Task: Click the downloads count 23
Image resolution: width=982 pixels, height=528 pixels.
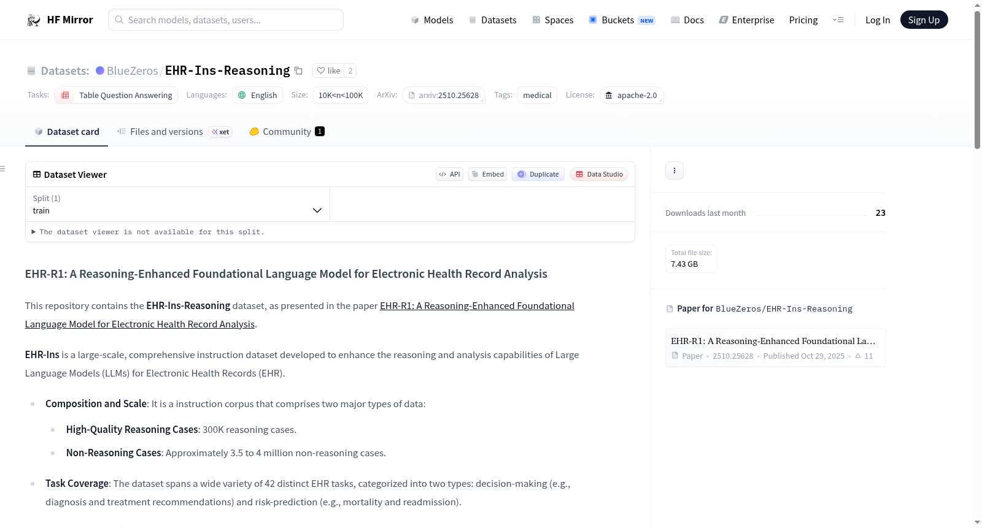Action: click(x=881, y=213)
